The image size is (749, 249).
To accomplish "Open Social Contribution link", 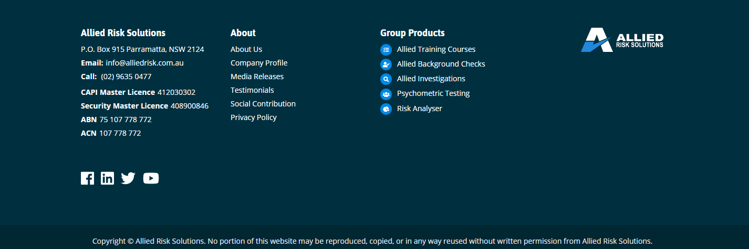I will tap(263, 104).
